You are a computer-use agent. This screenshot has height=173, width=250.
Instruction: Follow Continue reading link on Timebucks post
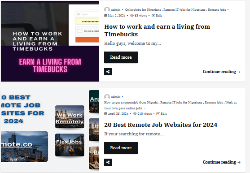click(221, 72)
